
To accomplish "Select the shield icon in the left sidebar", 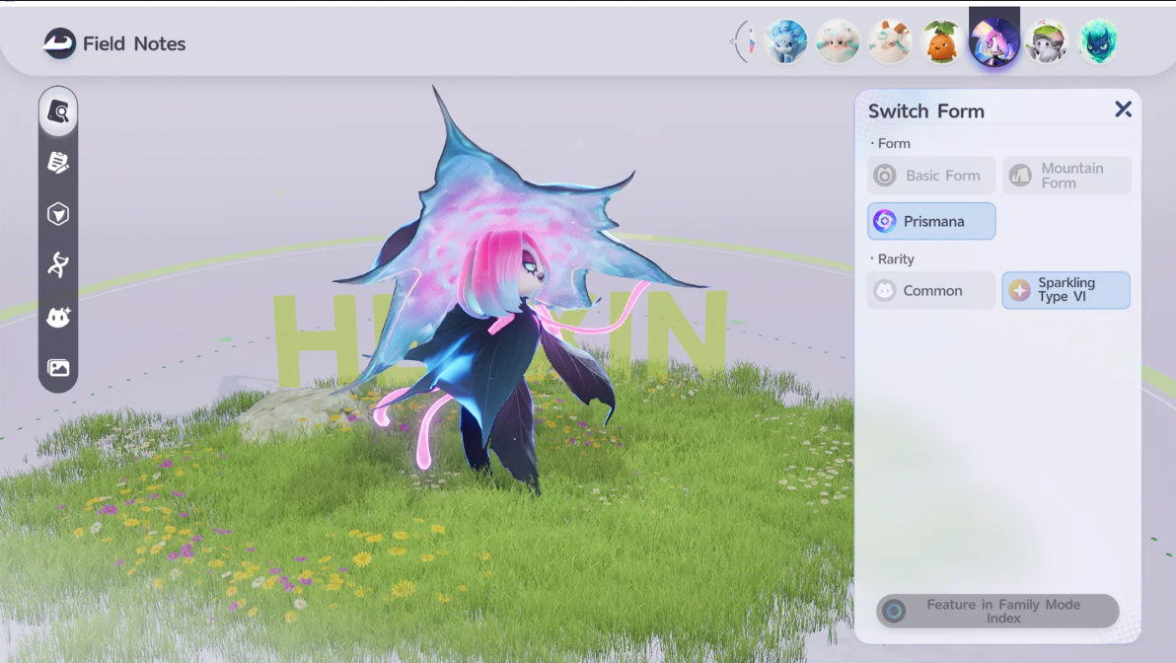I will coord(58,214).
